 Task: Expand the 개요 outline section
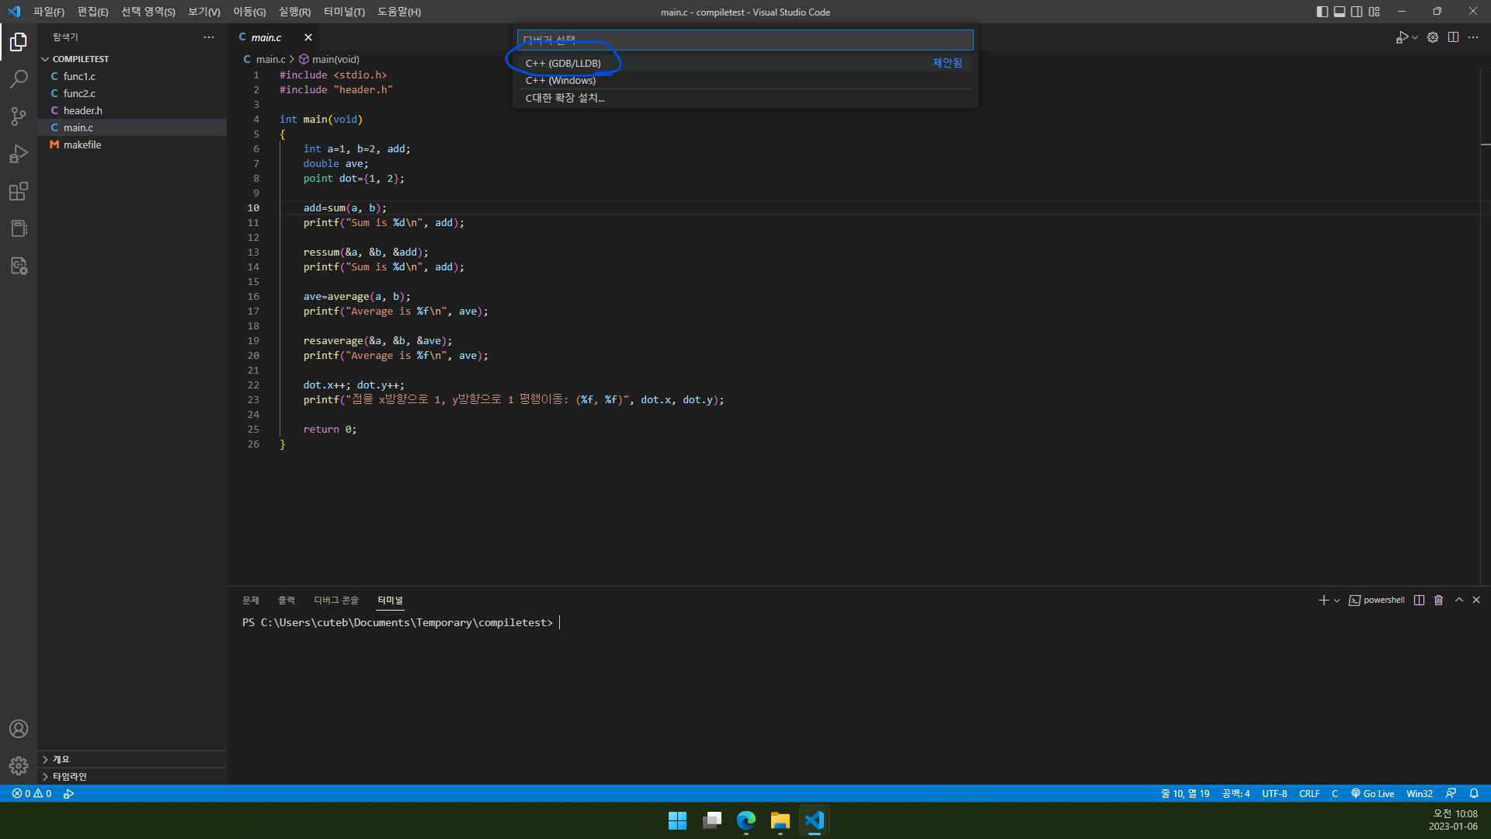point(132,759)
